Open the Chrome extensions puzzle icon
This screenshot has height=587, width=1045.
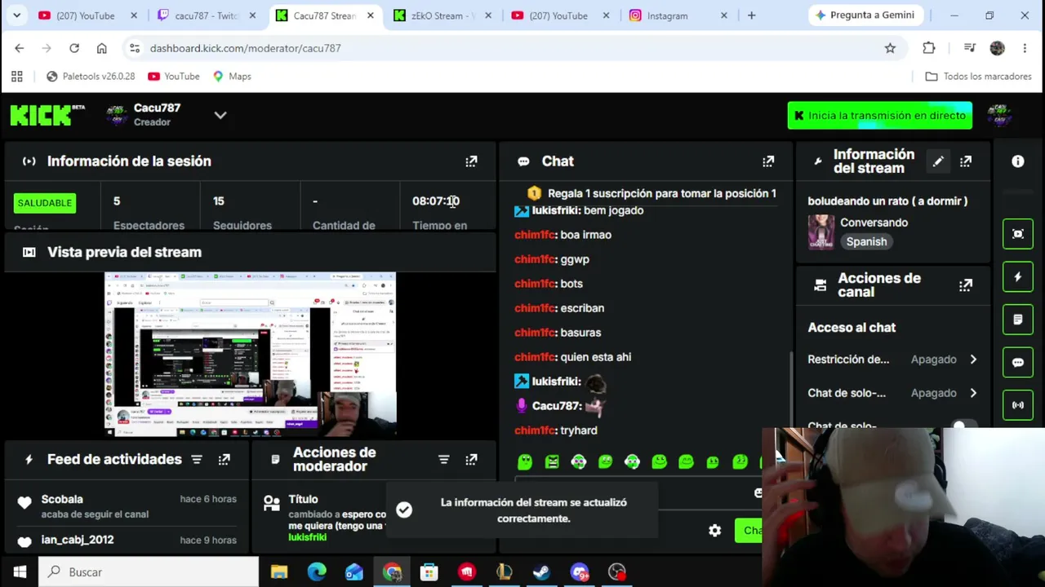pos(929,48)
